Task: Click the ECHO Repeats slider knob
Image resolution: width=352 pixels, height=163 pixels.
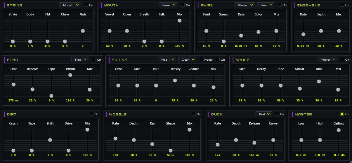Action: (x=32, y=89)
